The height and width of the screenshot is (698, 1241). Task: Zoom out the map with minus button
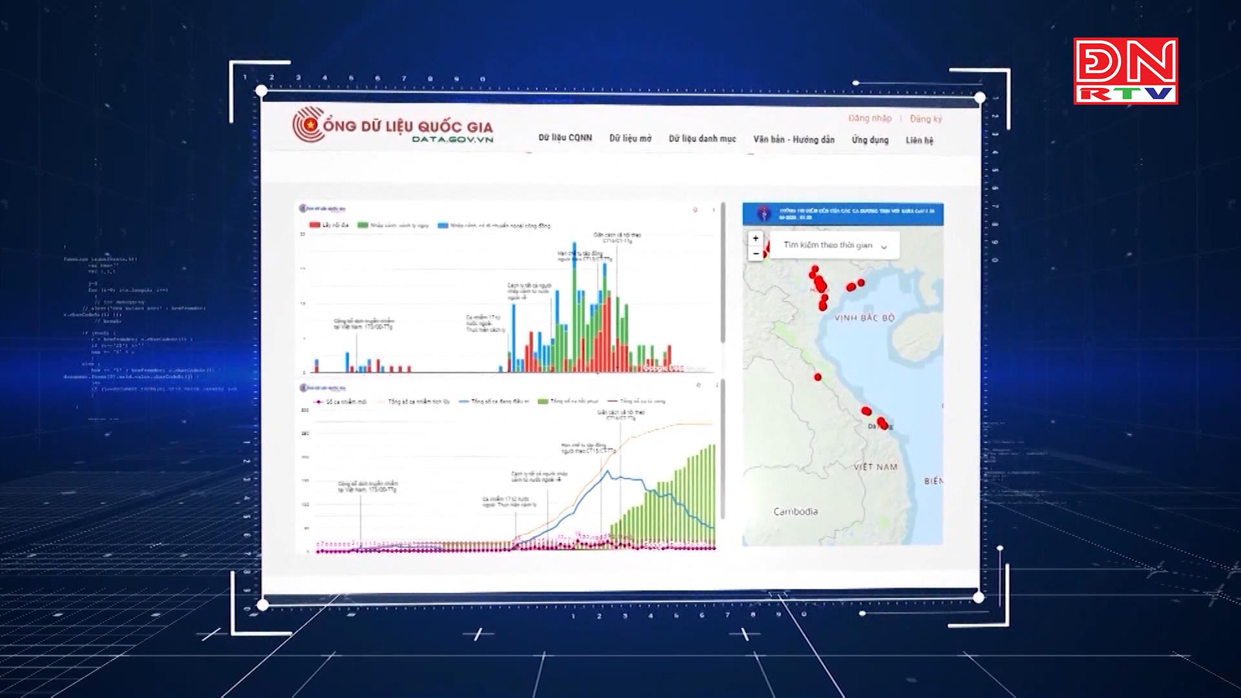pos(756,254)
